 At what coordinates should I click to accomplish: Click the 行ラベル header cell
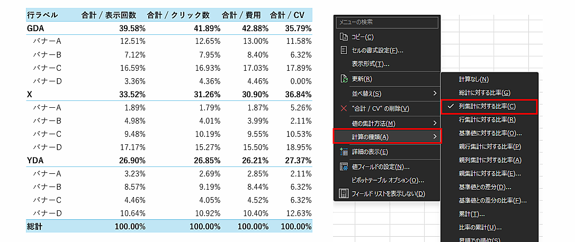[x=42, y=15]
